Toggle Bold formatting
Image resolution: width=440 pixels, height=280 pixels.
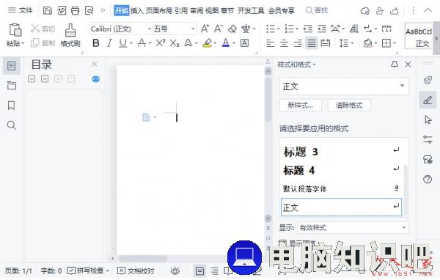[x=95, y=43]
